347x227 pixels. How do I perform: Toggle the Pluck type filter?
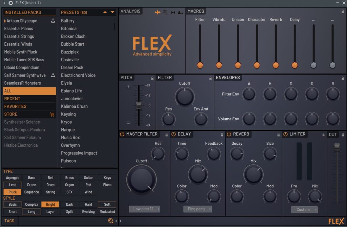[x=13, y=192]
